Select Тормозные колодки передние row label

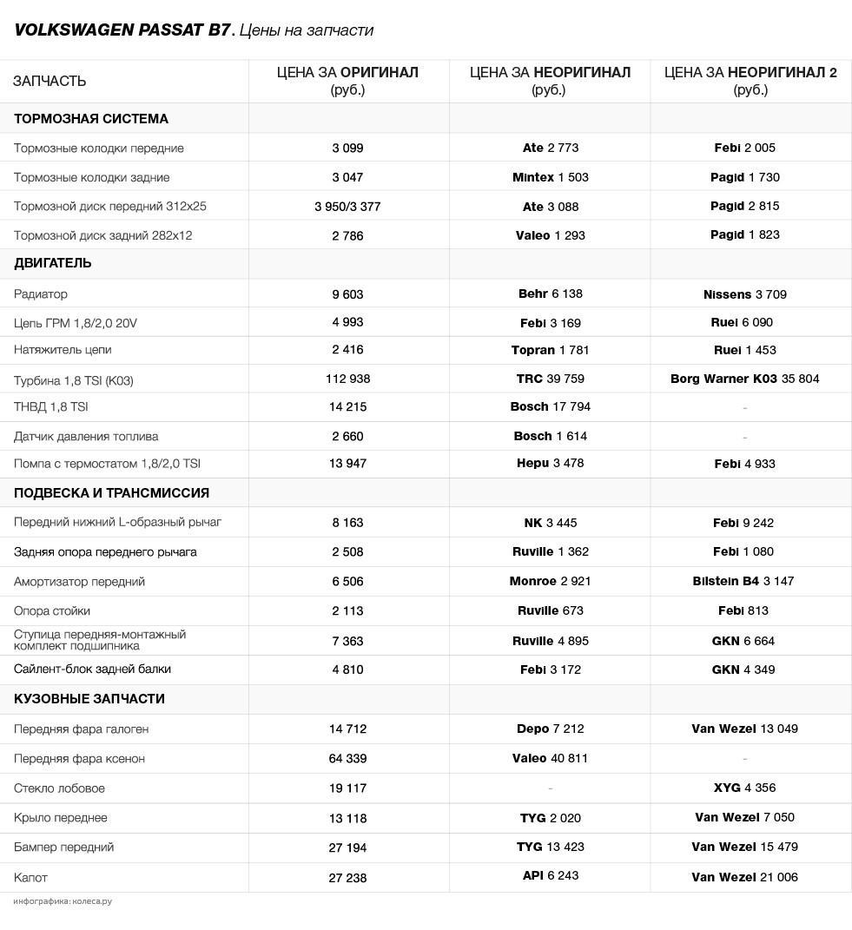98,148
